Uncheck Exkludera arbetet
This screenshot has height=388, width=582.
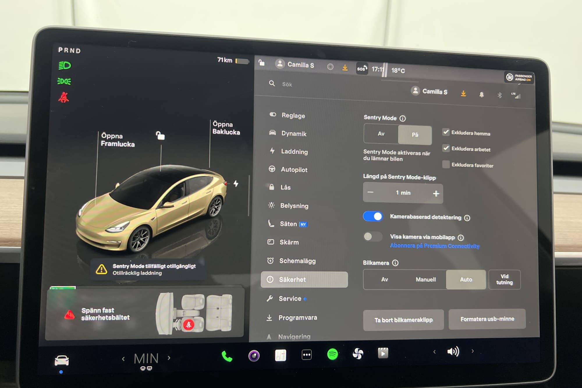click(x=446, y=148)
